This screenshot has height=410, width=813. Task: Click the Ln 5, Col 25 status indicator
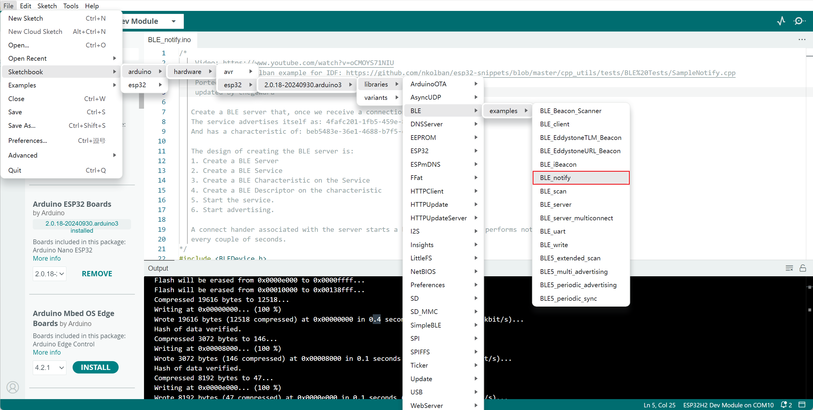659,405
